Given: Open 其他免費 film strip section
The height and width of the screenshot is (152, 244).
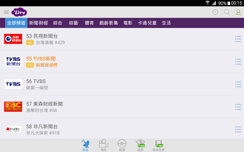Looking at the screenshot, I should 159,145.
